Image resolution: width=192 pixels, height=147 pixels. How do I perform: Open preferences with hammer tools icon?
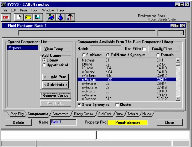tap(70, 18)
